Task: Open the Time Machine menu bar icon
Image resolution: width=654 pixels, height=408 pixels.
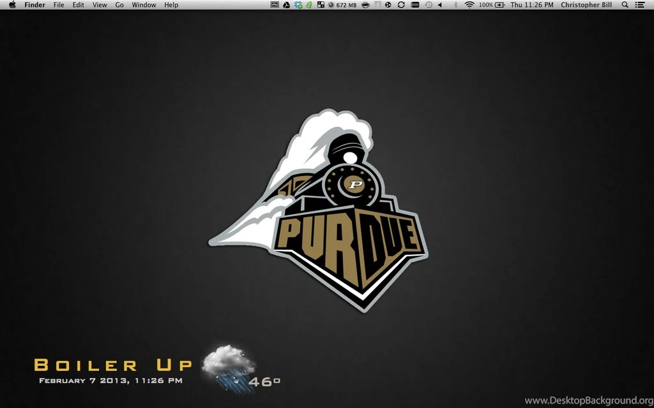Action: (429, 4)
